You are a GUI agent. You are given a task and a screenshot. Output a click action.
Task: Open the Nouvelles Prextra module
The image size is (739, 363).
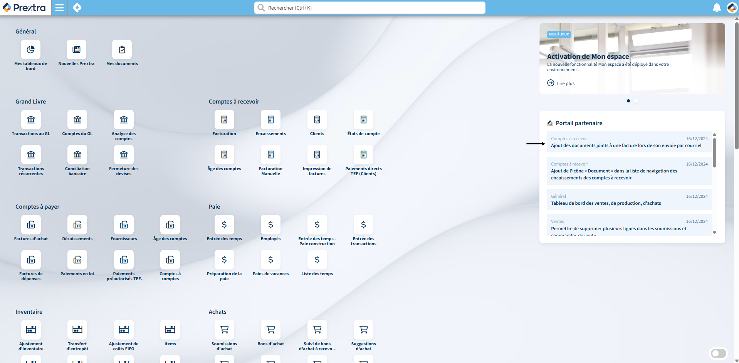(x=76, y=50)
